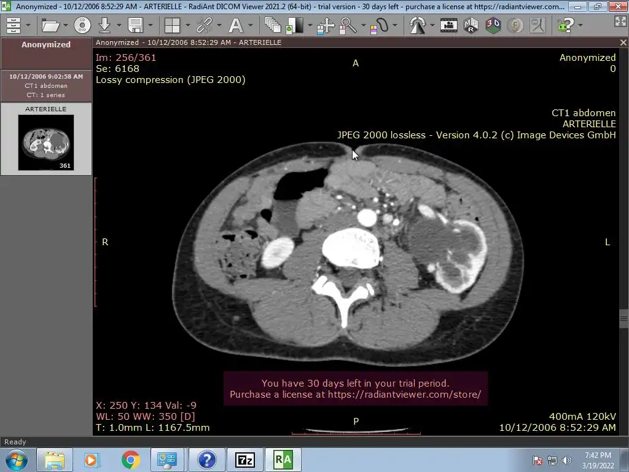
Task: Click the DSA subtraction icon
Action: [x=537, y=25]
